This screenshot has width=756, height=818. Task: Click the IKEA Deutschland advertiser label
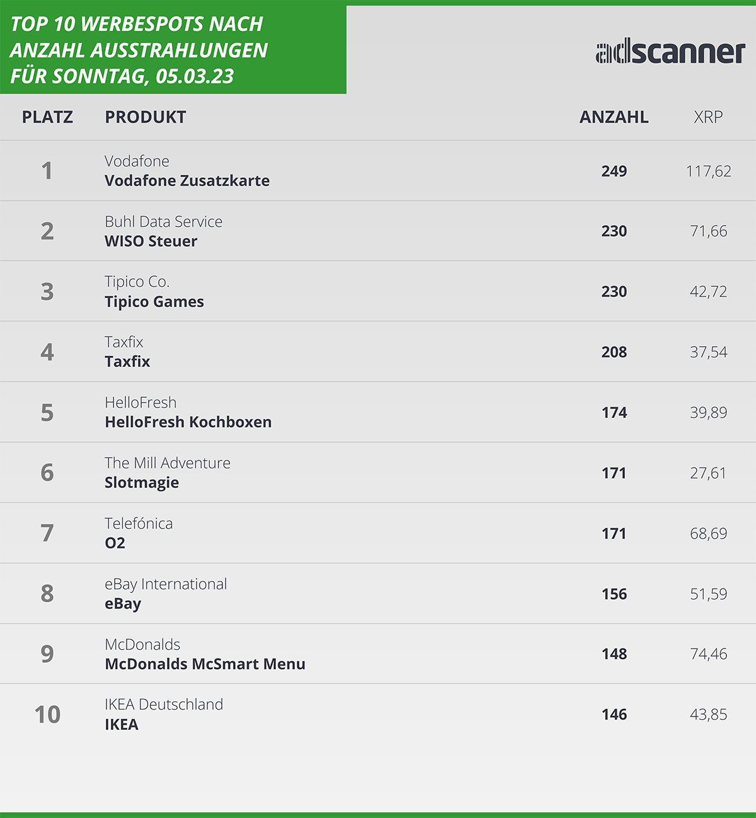tap(164, 705)
